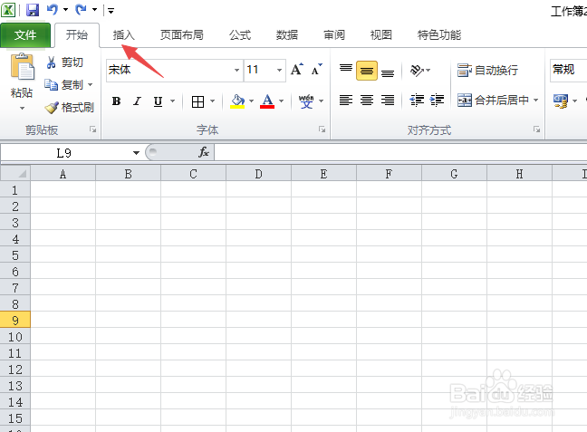Switch to the 页面布局 tab
Screen dimensions: 587x432
point(182,35)
